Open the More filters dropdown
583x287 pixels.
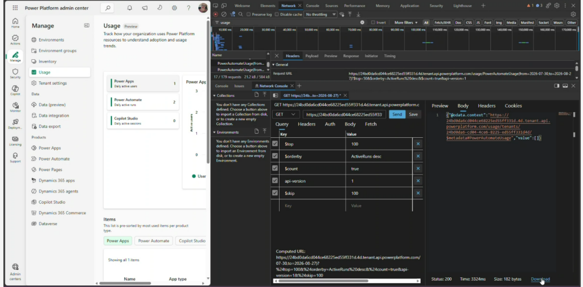coord(406,22)
